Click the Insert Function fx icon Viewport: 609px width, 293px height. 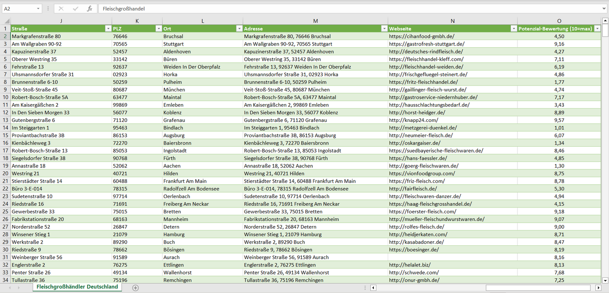89,8
